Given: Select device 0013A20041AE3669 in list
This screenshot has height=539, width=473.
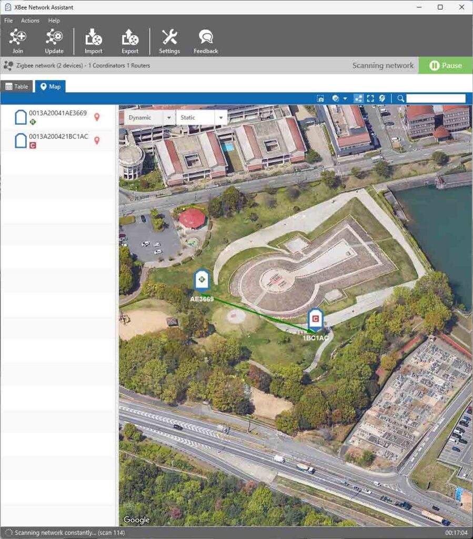Looking at the screenshot, I should [58, 117].
